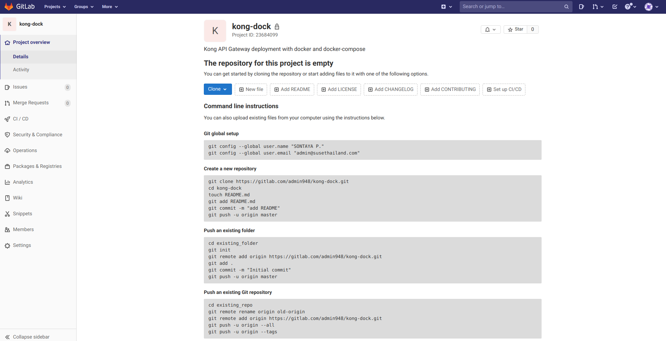Click inside the search field
Screen dimensions: 666x341
[x=510, y=6]
